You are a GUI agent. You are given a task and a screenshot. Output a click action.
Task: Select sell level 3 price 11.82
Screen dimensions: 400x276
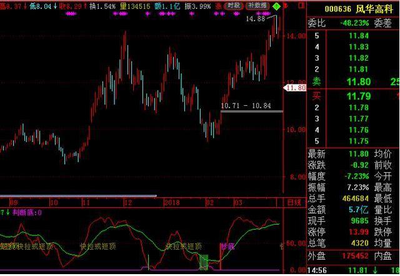click(359, 58)
